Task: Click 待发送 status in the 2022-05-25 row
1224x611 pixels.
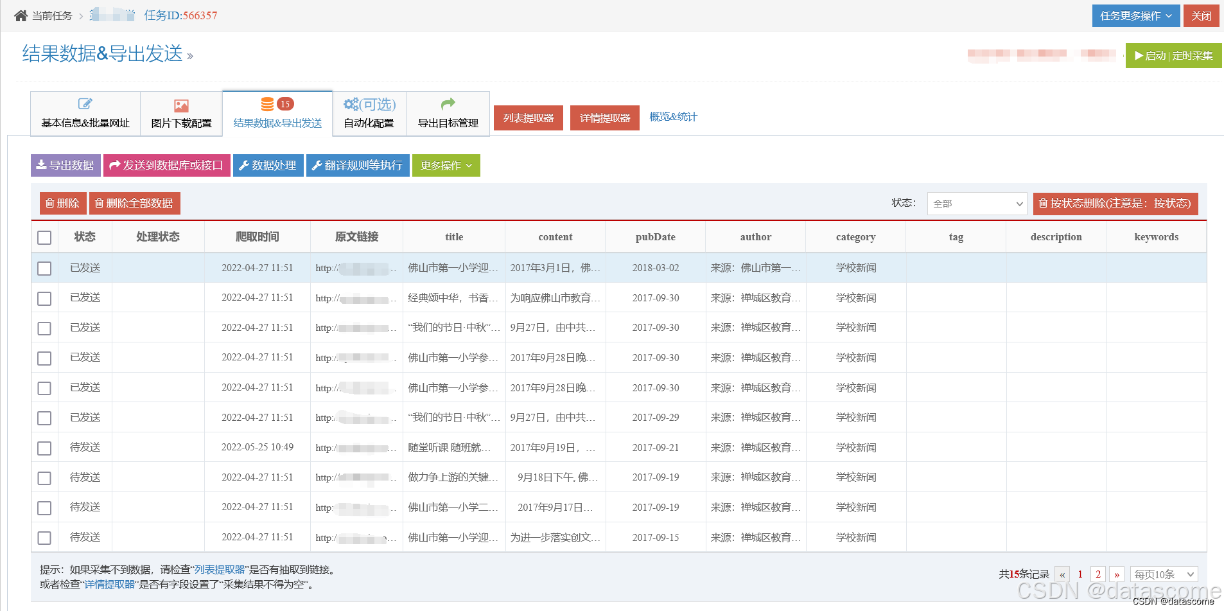Action: coord(85,447)
